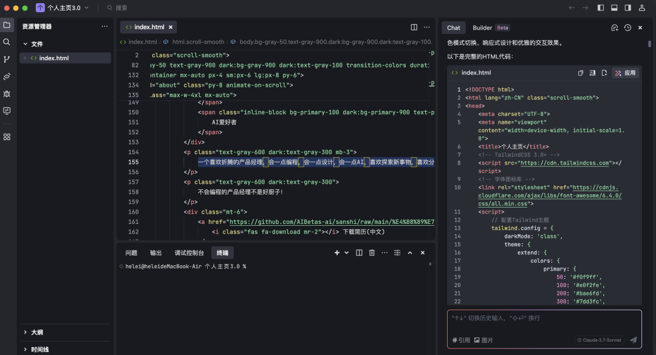Screen dimensions: 656x355
Task: Open the account profile icon
Action: pos(642,7)
